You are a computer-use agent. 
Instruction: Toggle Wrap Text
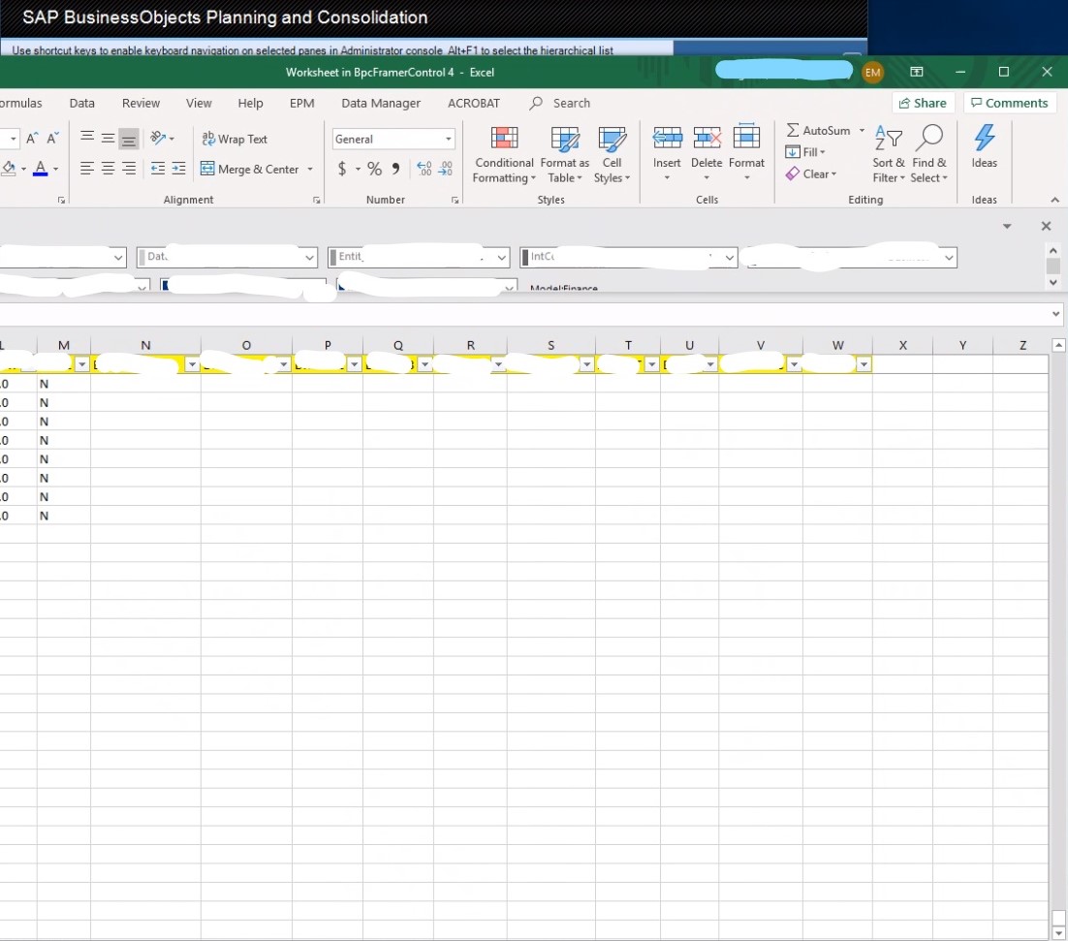click(235, 139)
